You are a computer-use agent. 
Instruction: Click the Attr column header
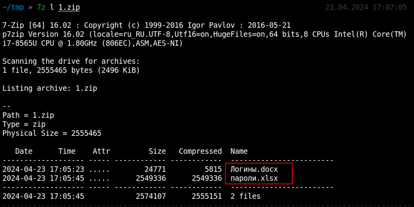pos(101,151)
